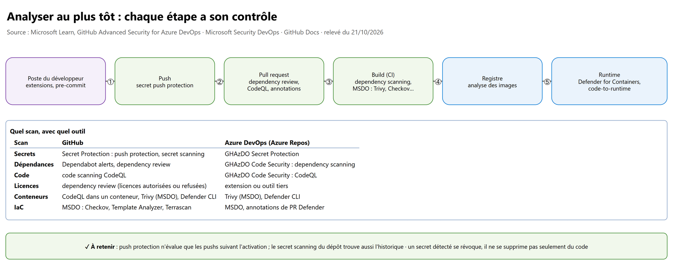Image resolution: width=674 pixels, height=266 pixels.
Task: Select the "Runtime Defender for Containers" stage box
Action: (609, 81)
